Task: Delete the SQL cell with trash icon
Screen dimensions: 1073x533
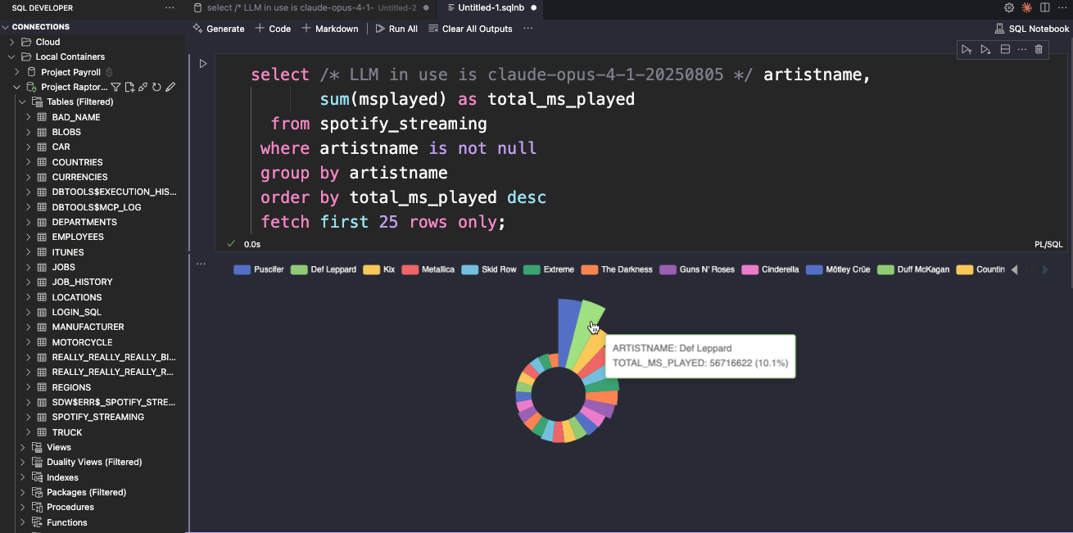Action: pos(1039,49)
